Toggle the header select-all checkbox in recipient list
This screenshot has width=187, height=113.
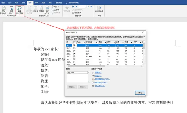(74, 42)
